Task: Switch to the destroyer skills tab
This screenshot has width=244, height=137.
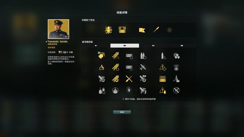Action: pos(96,45)
